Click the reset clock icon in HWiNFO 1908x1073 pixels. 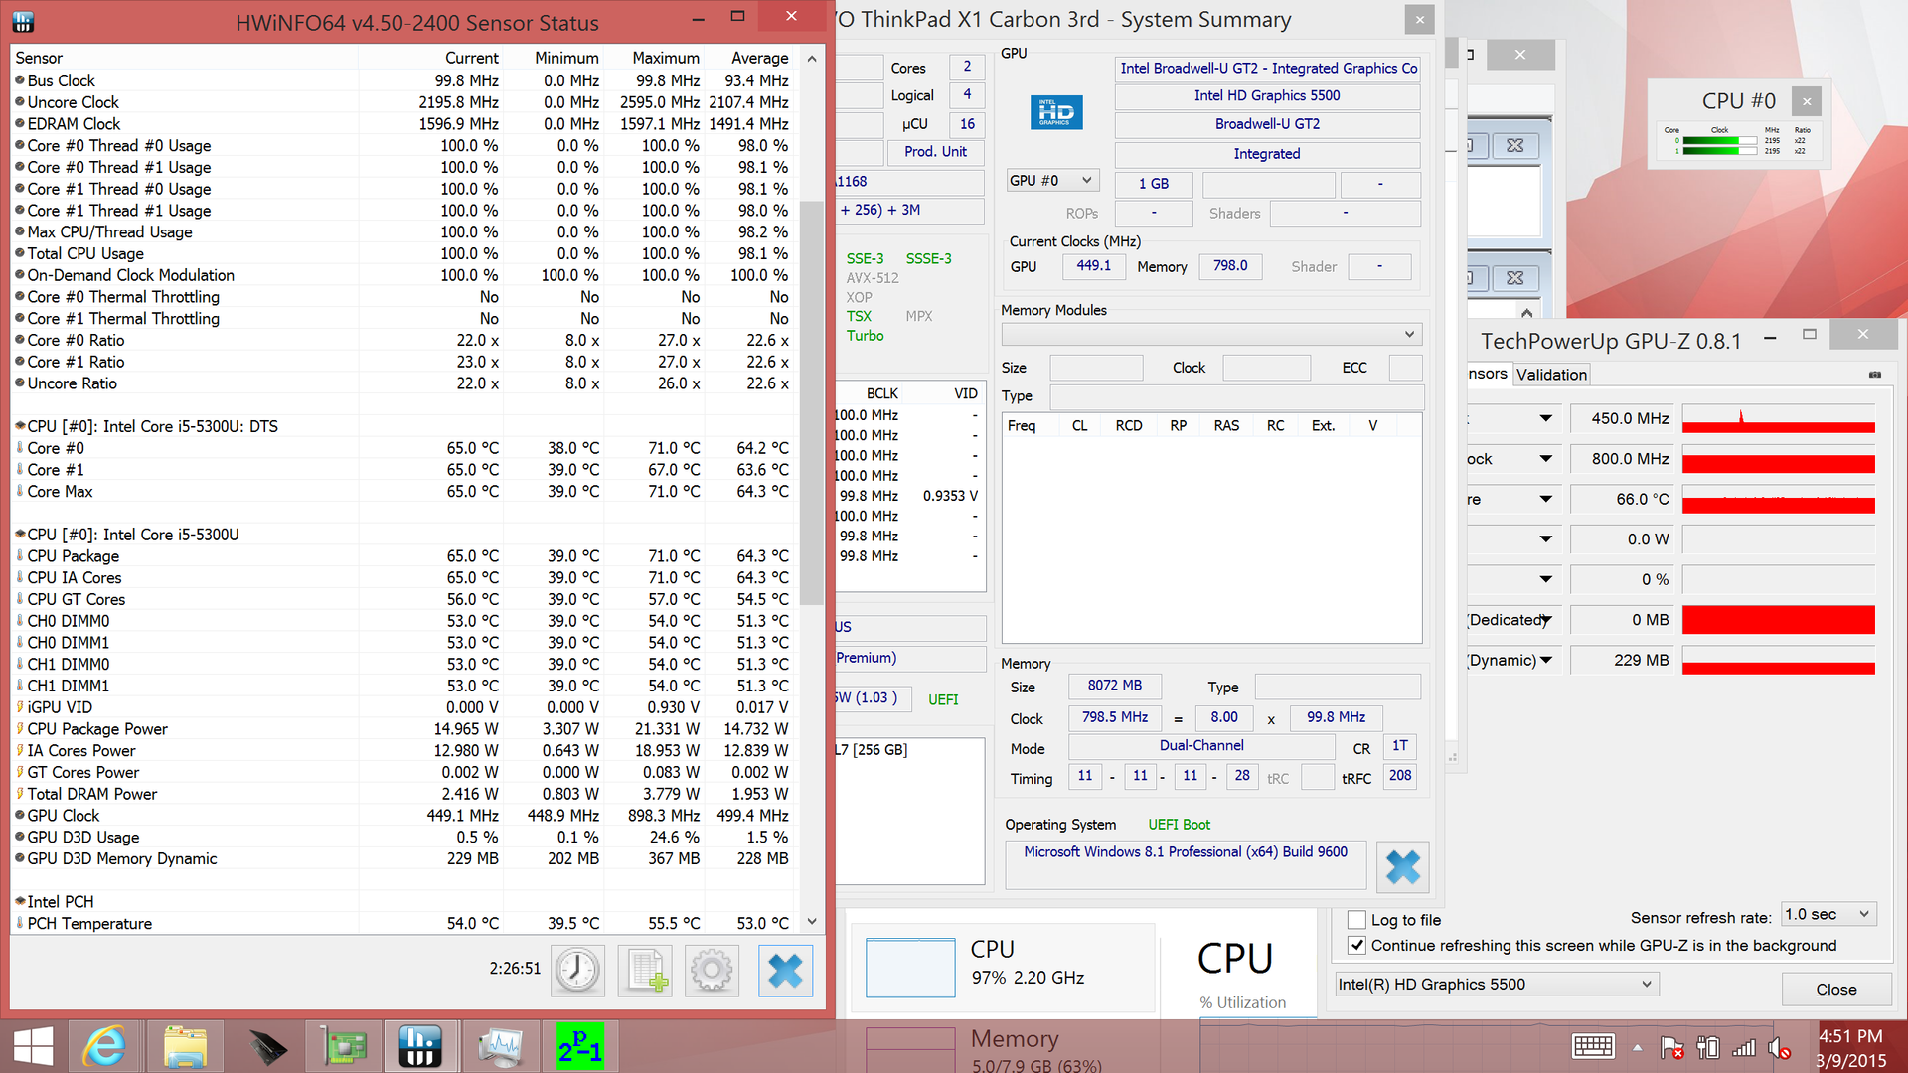point(577,970)
